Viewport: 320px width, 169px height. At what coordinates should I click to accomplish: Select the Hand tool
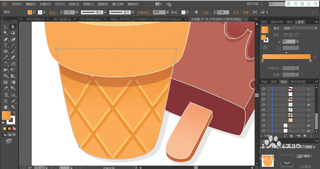coord(5,107)
